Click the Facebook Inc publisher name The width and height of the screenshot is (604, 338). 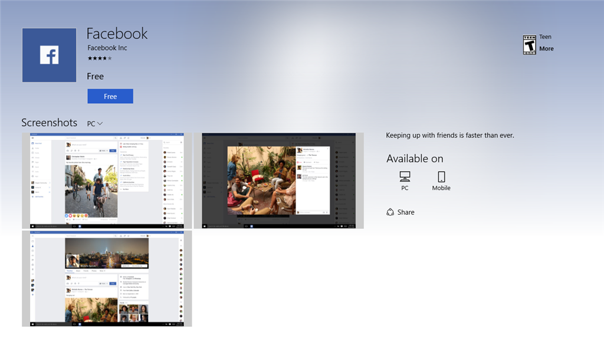[107, 48]
